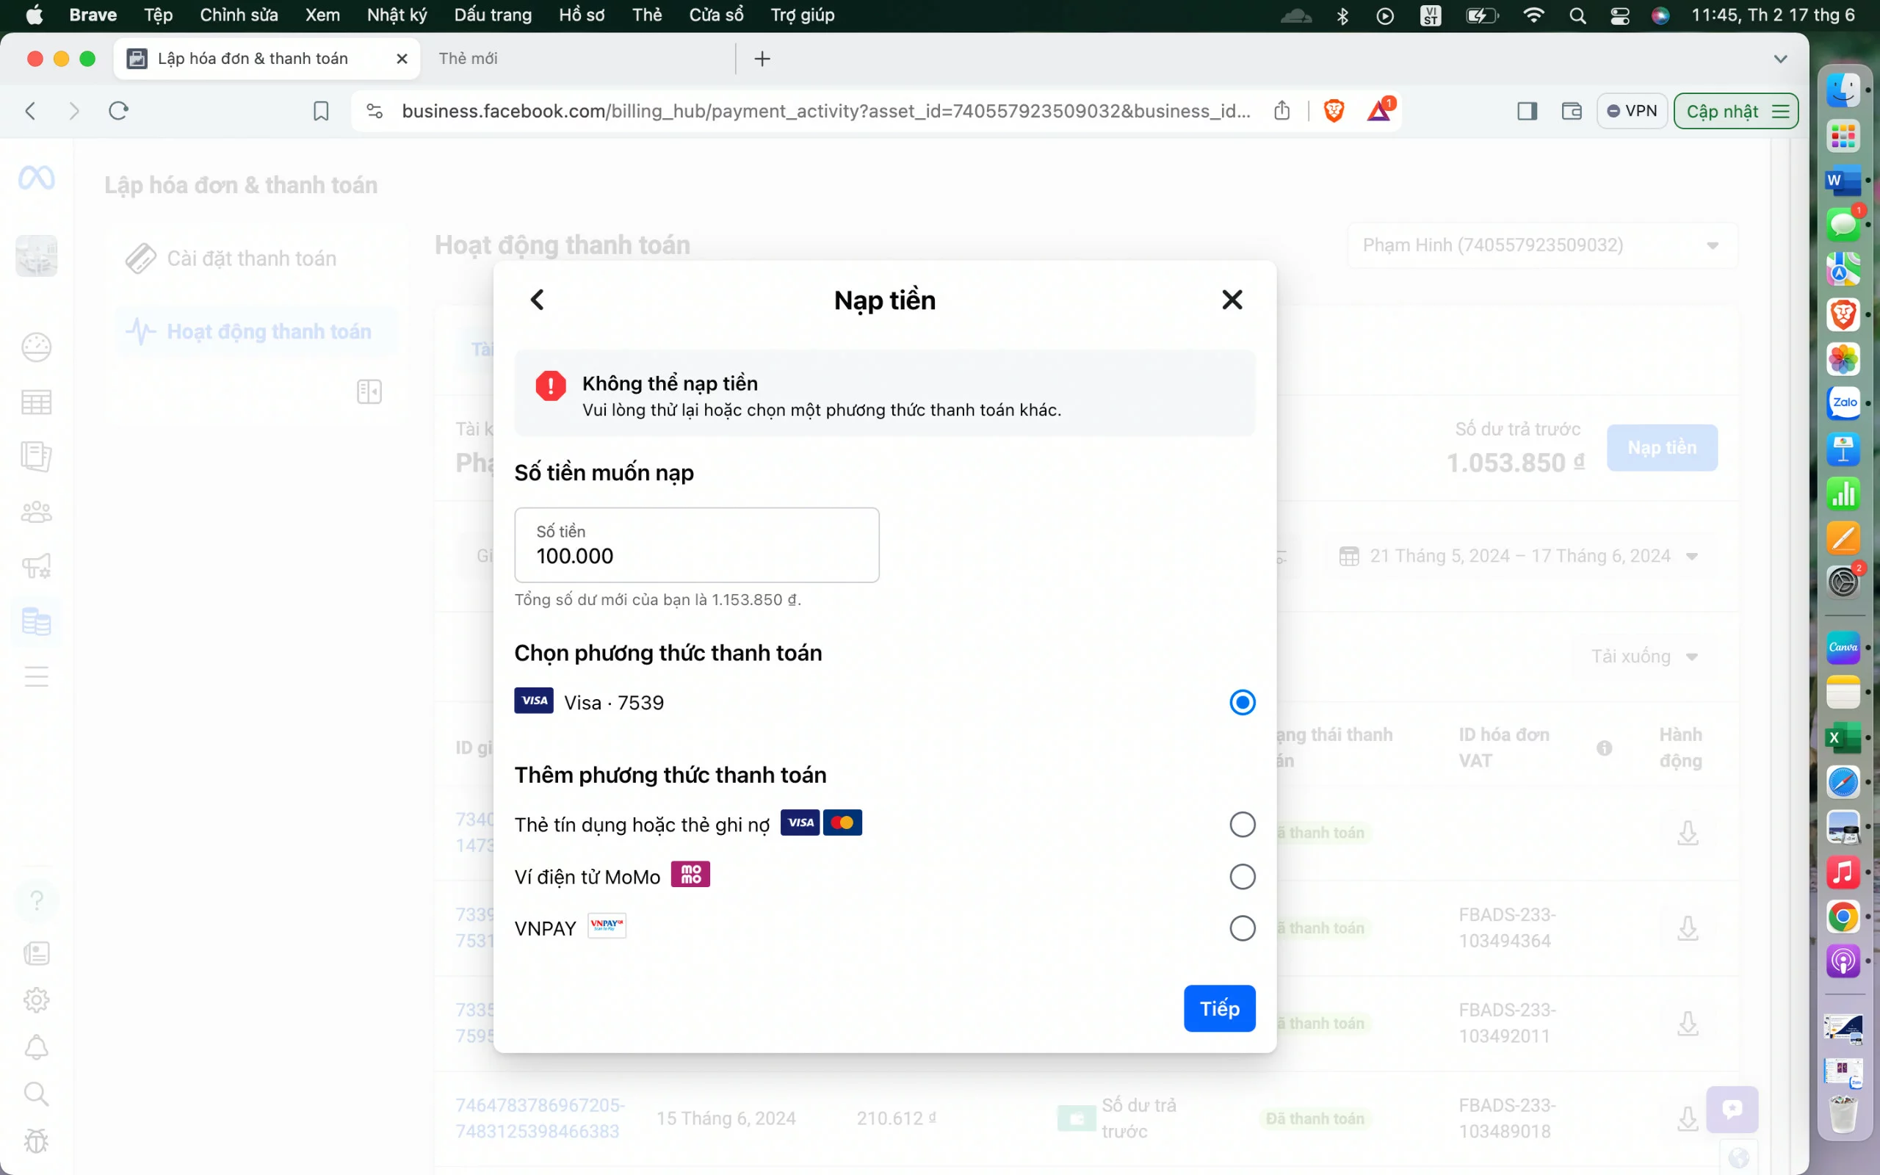
Task: Open the Dấu trang menu
Action: [493, 15]
